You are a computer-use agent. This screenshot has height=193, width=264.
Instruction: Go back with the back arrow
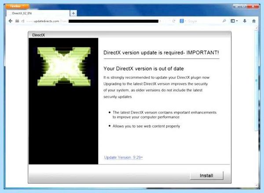pos(11,21)
